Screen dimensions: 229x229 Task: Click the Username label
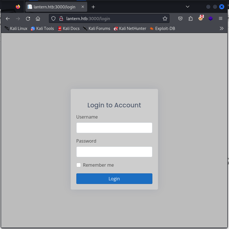click(87, 117)
